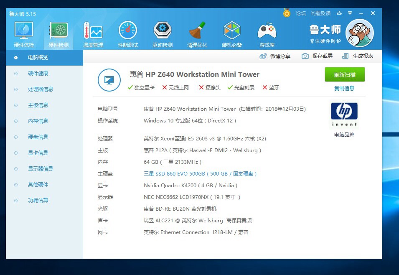The width and height of the screenshot is (399, 275).
Task: Click the Xeon E5-2603 v3 processor text
Action: click(x=205, y=138)
